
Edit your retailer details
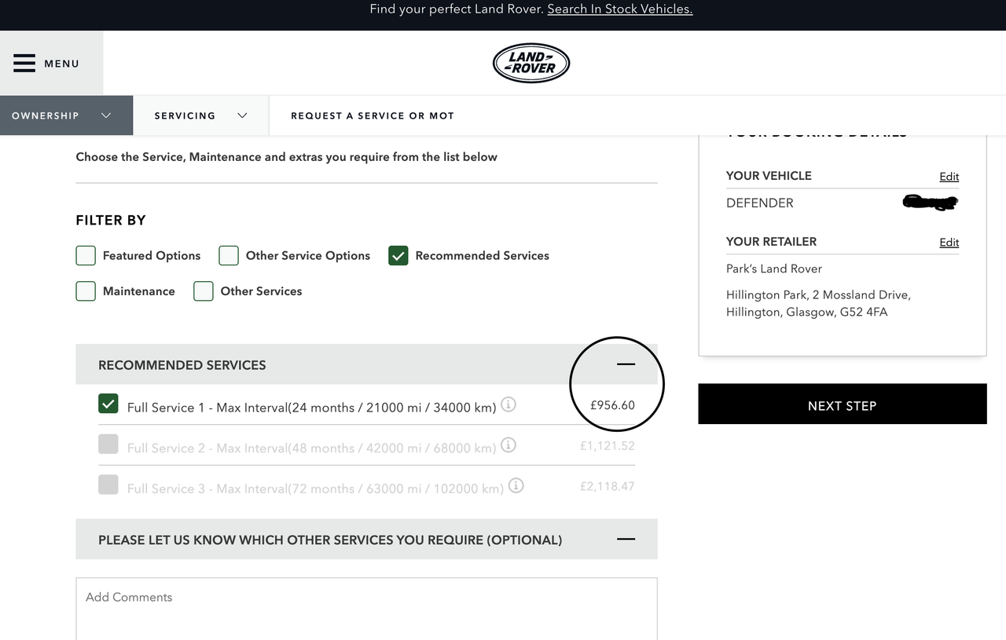[949, 243]
